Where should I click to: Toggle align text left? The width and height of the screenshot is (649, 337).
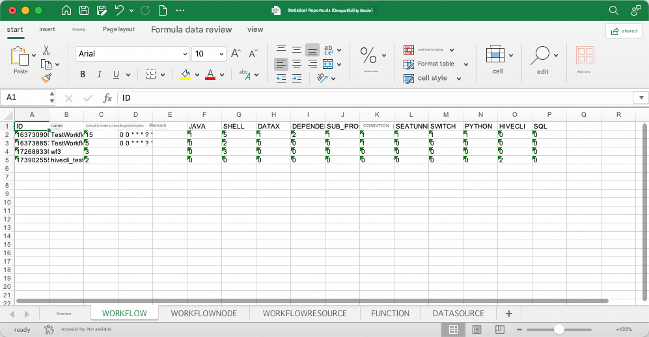[281, 64]
